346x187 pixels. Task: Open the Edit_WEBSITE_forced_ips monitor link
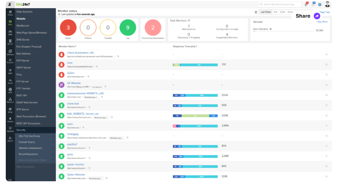[x=83, y=114]
